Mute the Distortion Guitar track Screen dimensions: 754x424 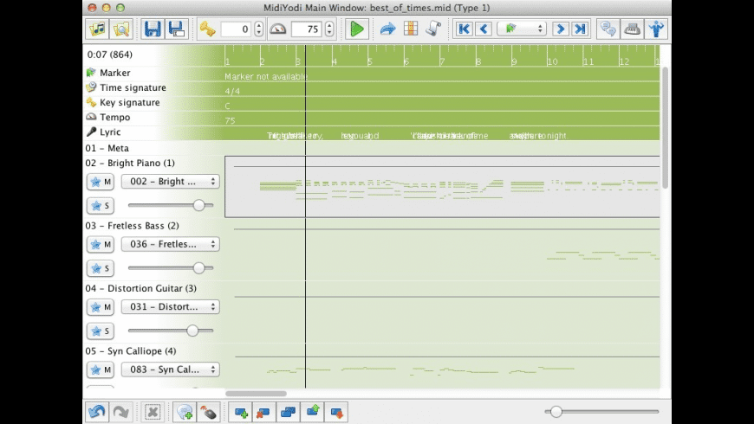coord(100,307)
